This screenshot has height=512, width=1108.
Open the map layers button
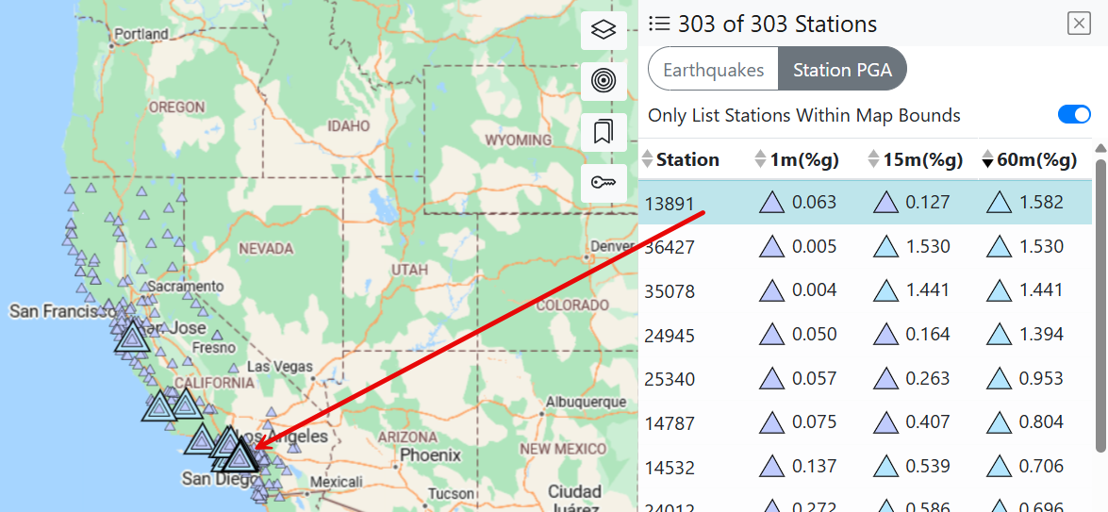point(604,30)
